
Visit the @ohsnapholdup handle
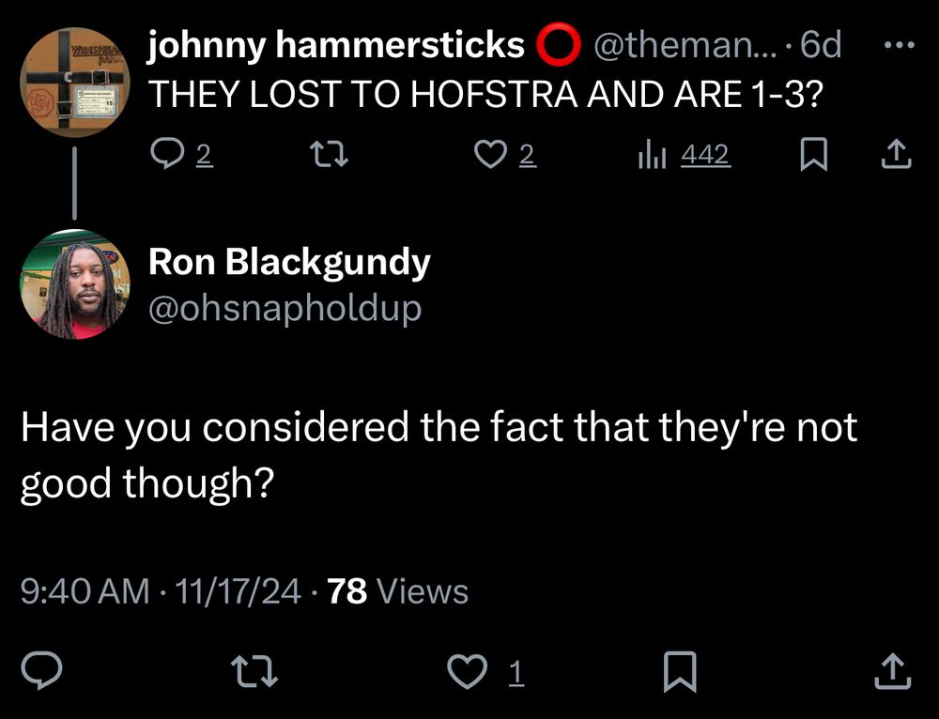(x=285, y=309)
